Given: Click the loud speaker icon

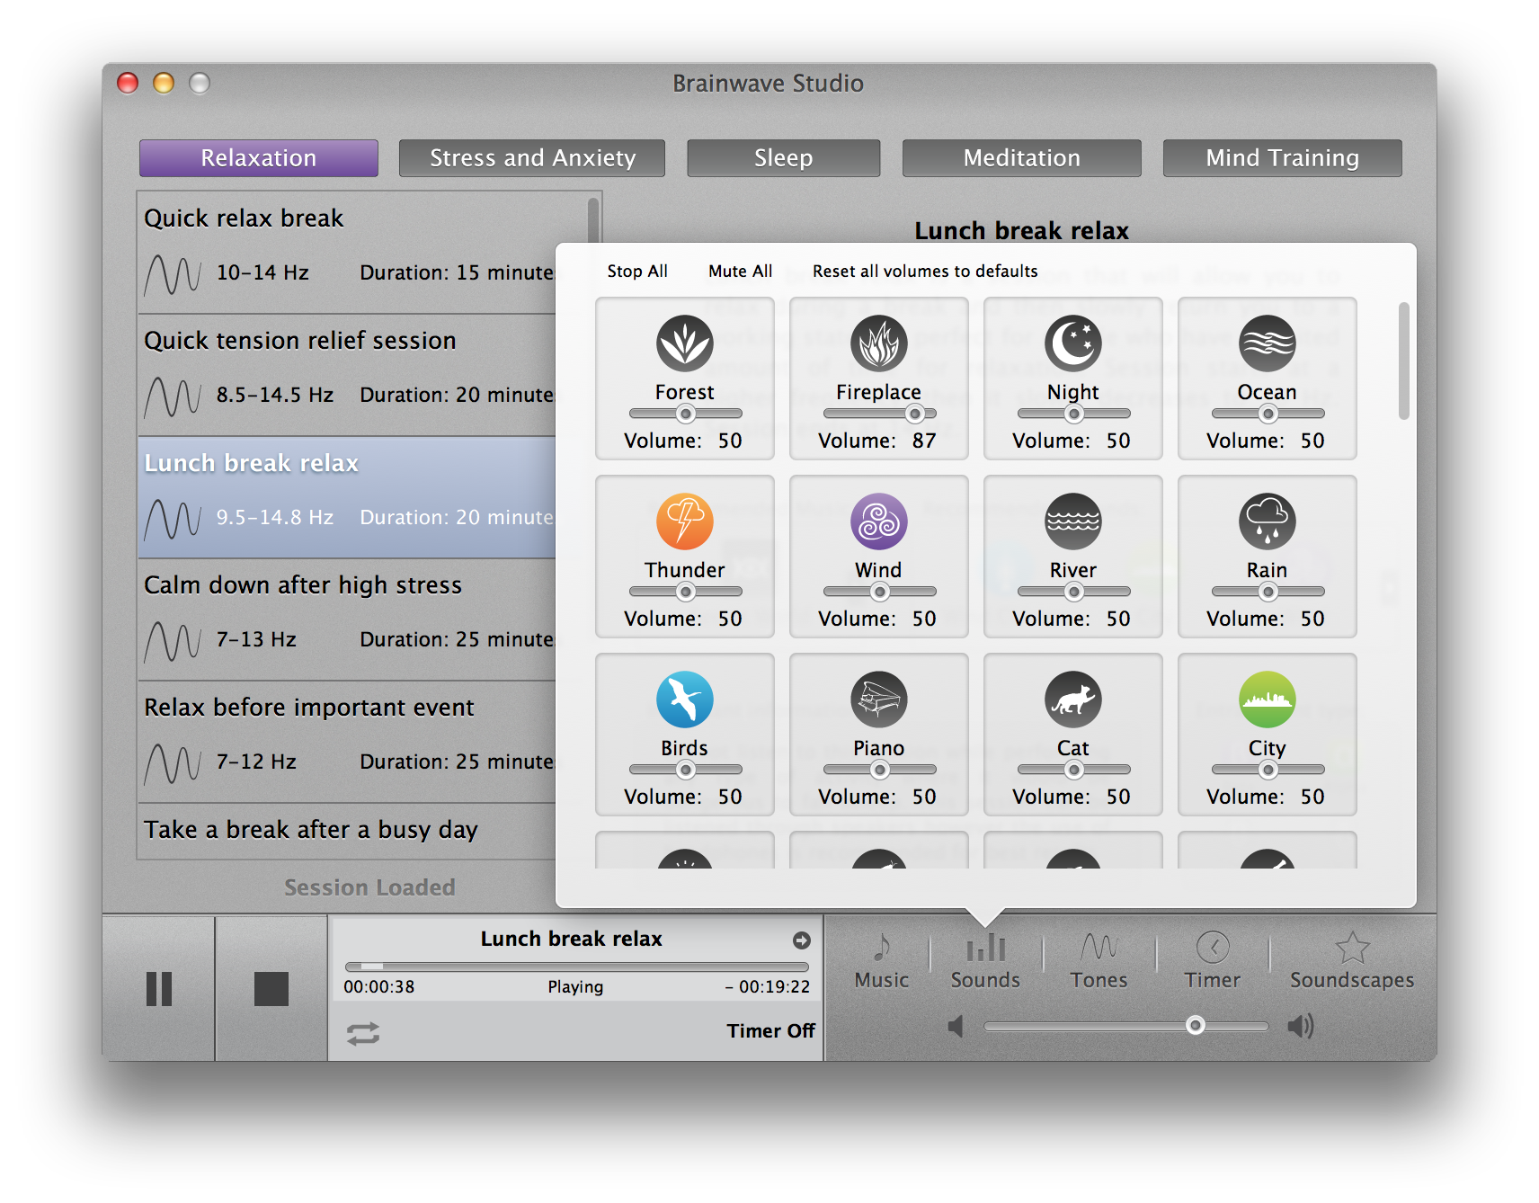Looking at the screenshot, I should [1301, 1026].
